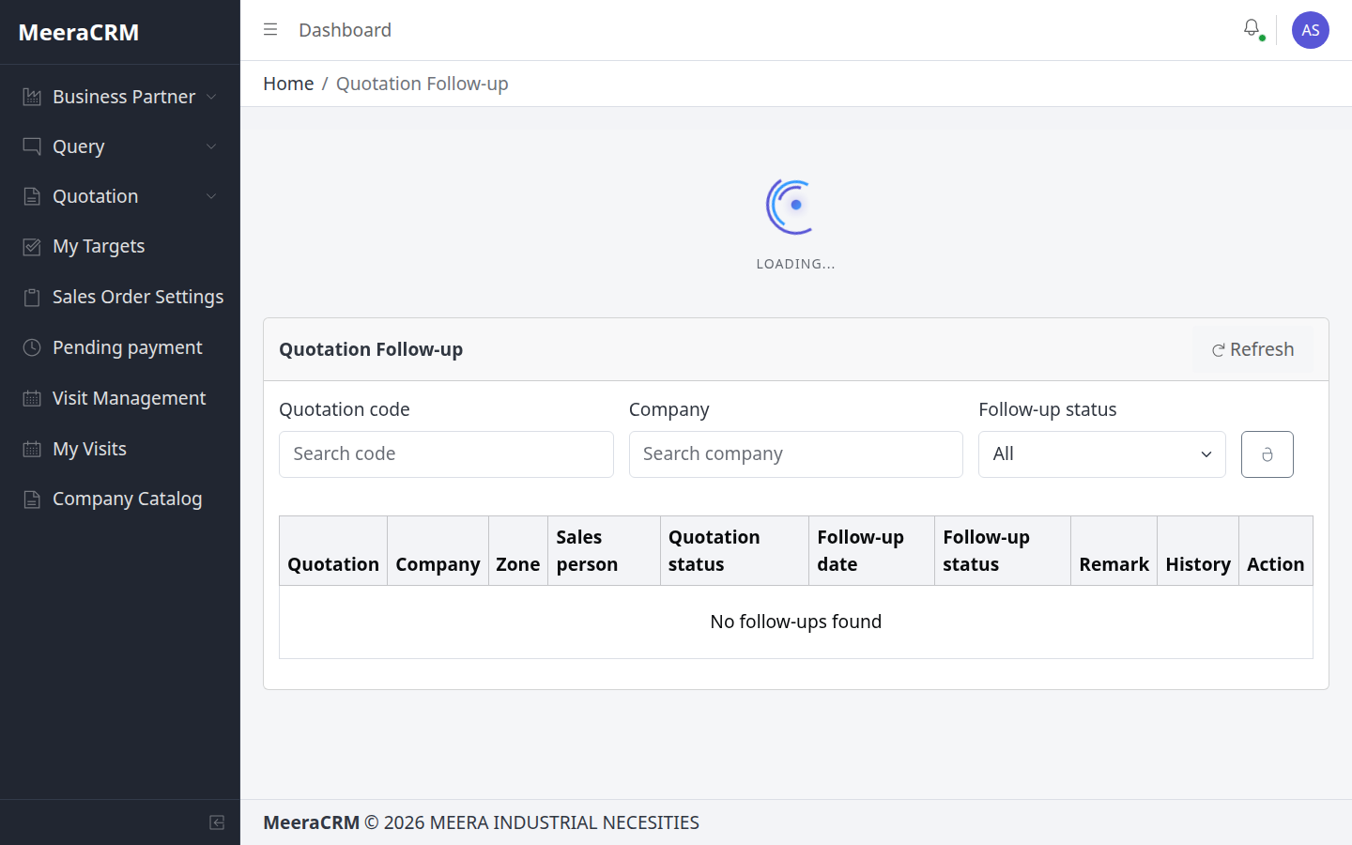This screenshot has width=1352, height=845.
Task: Open Pending payment menu item
Action: point(120,347)
